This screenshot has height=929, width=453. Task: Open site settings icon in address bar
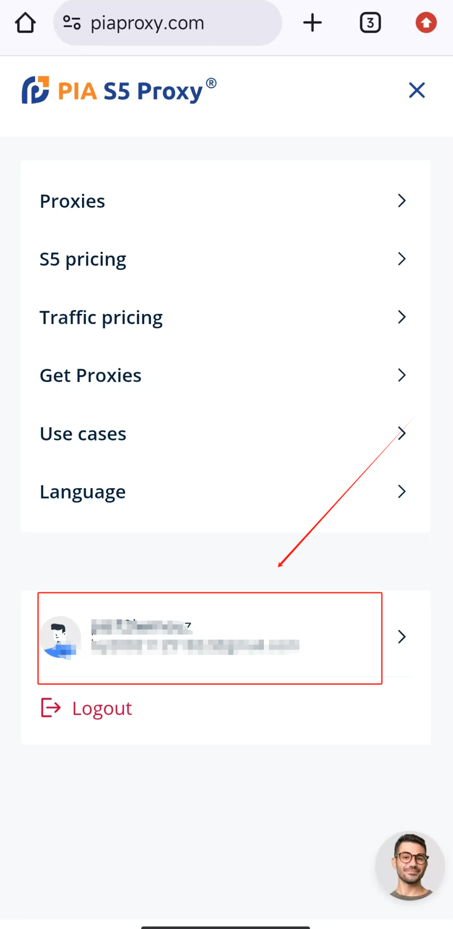click(x=72, y=23)
